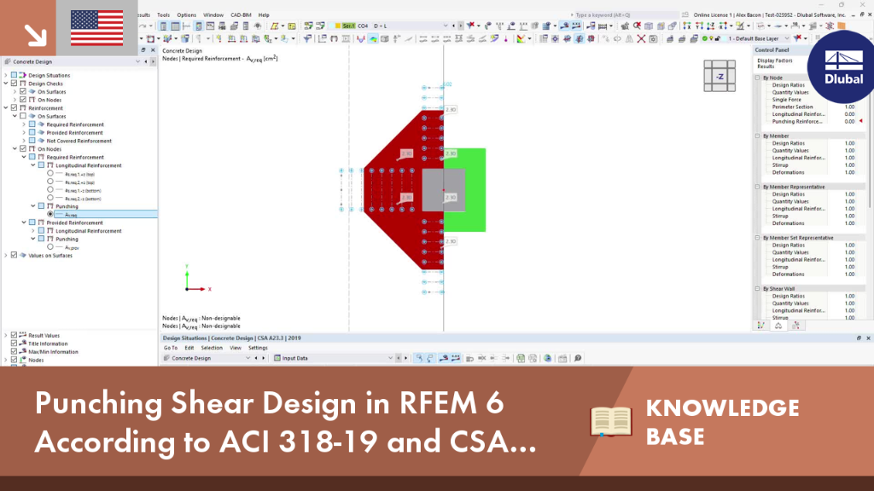Click the Excel export icon in table toolbar
The image size is (874, 491).
click(x=520, y=359)
